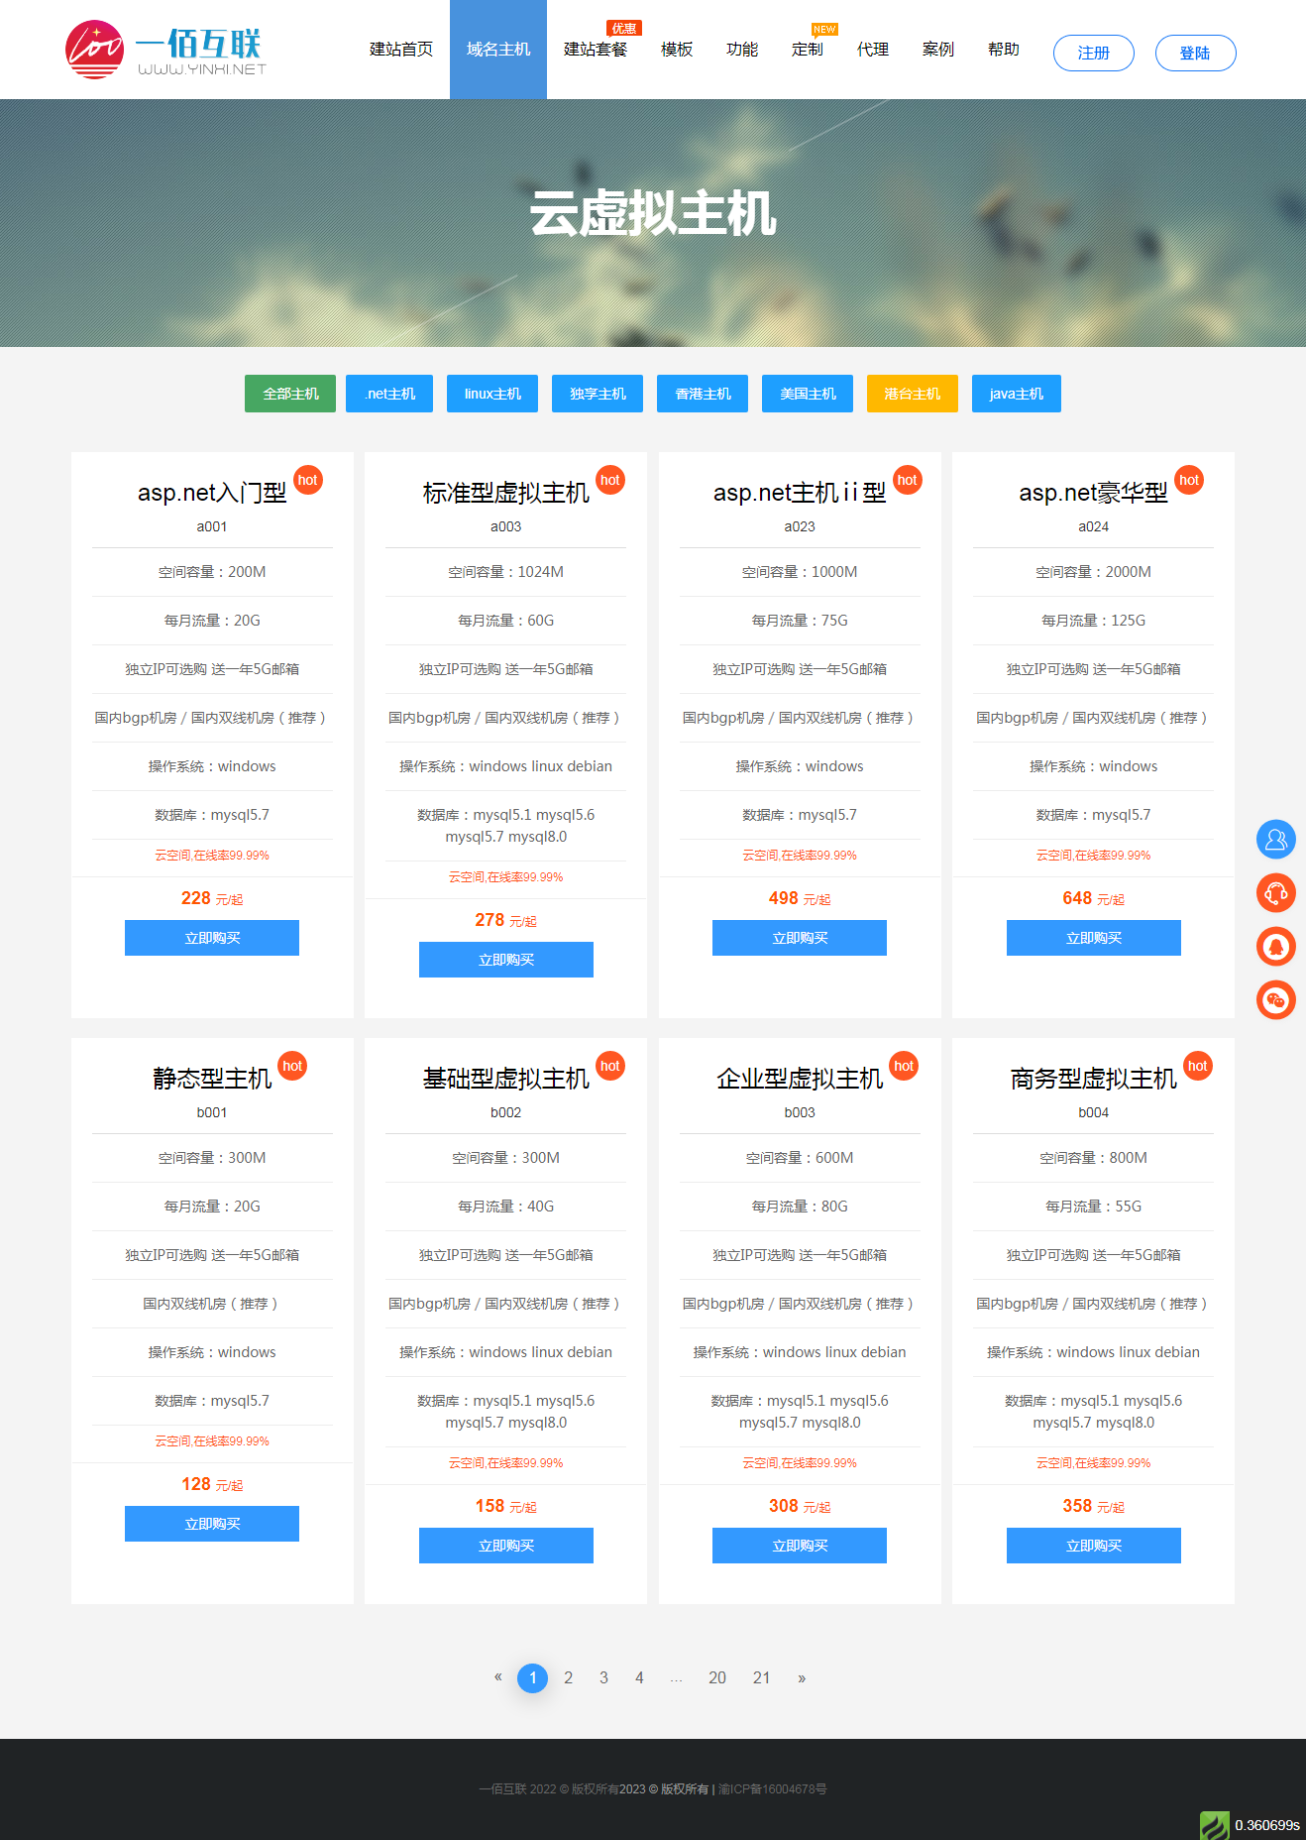1306x1840 pixels.
Task: Click the hot badge on asp.net入门型
Action: [x=308, y=480]
